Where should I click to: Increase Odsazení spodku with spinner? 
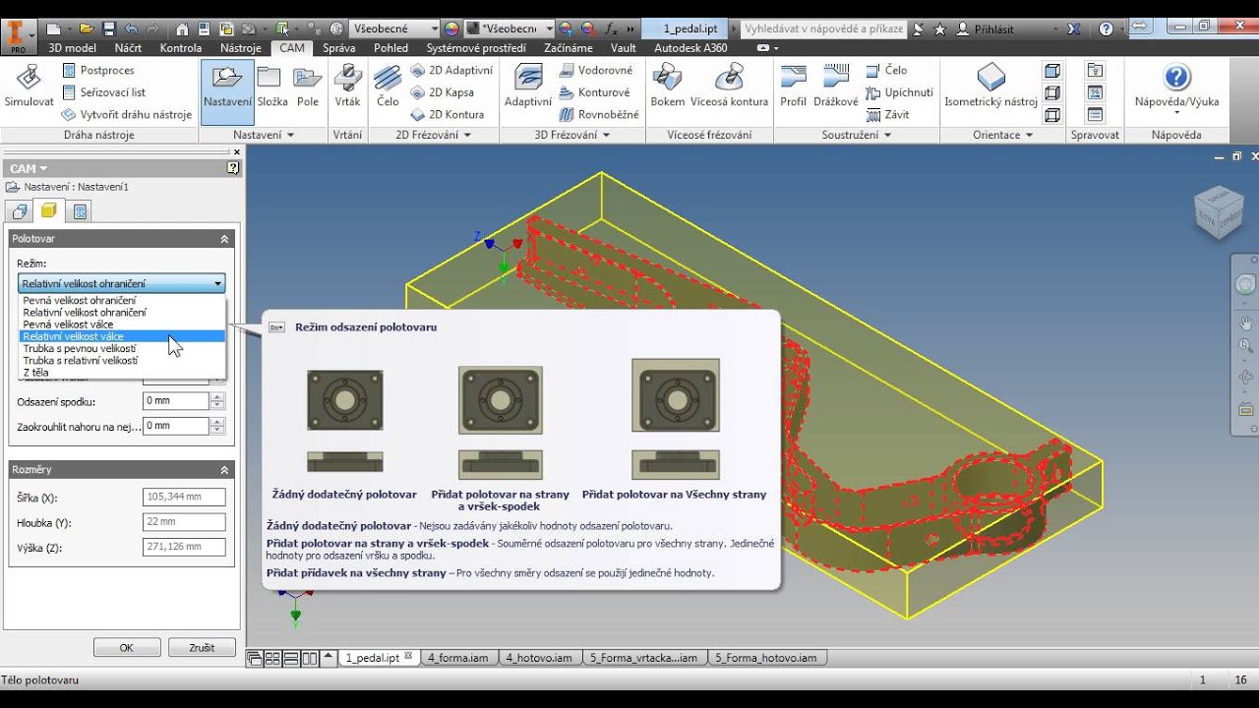pyautogui.click(x=217, y=397)
